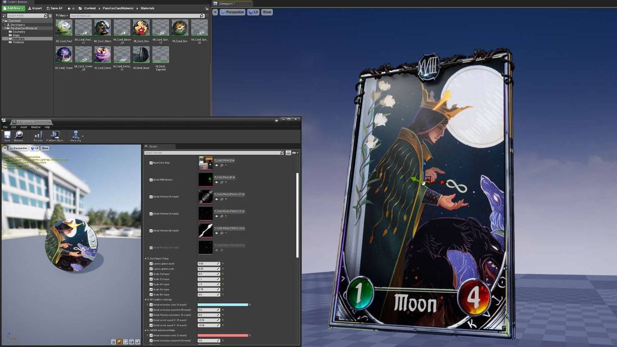
Task: Click the Save icon in material editor toolbar
Action: click(7, 135)
